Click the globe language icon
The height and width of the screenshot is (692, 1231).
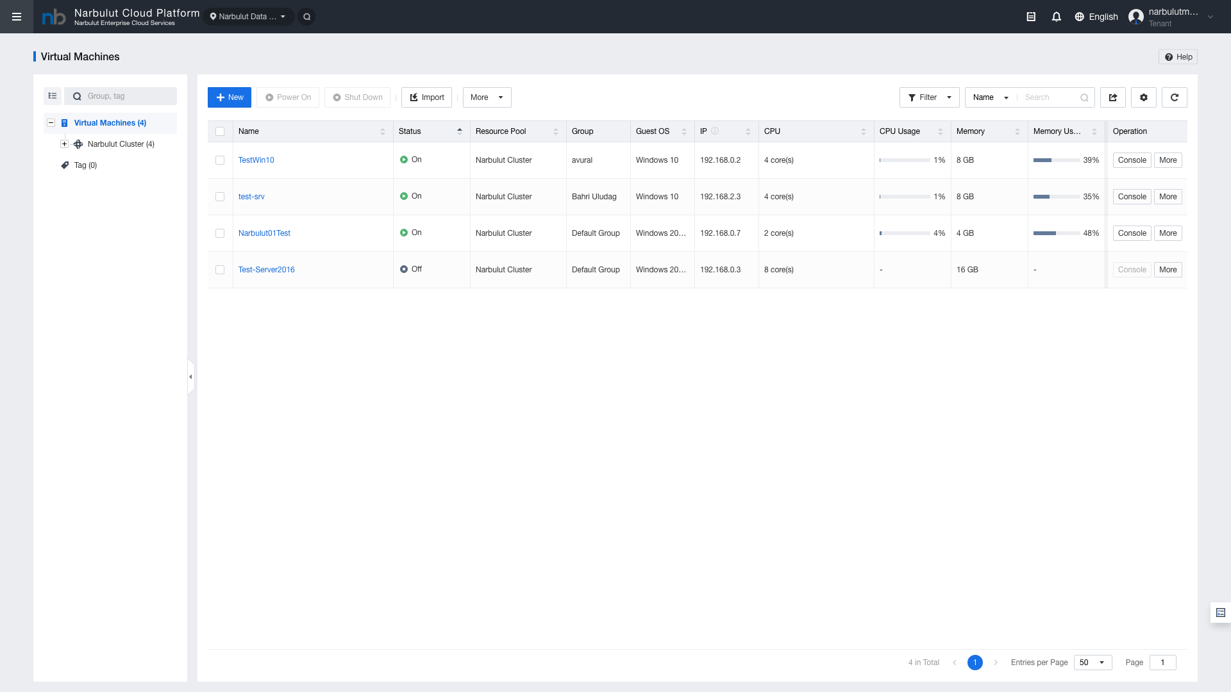pyautogui.click(x=1080, y=17)
